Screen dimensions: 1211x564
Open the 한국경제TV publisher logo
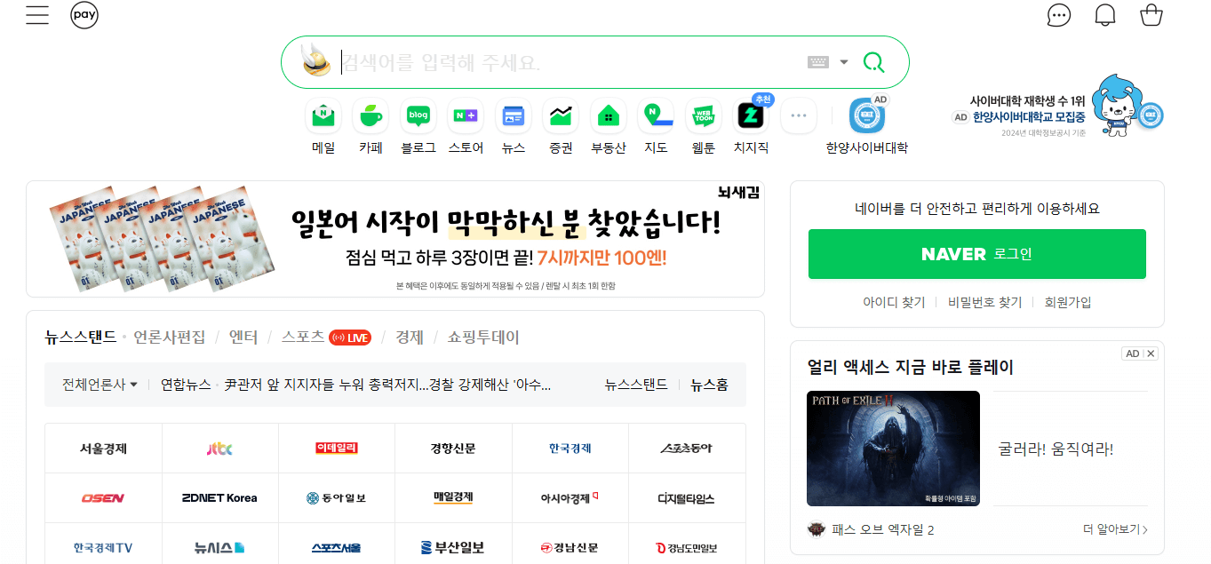[103, 547]
